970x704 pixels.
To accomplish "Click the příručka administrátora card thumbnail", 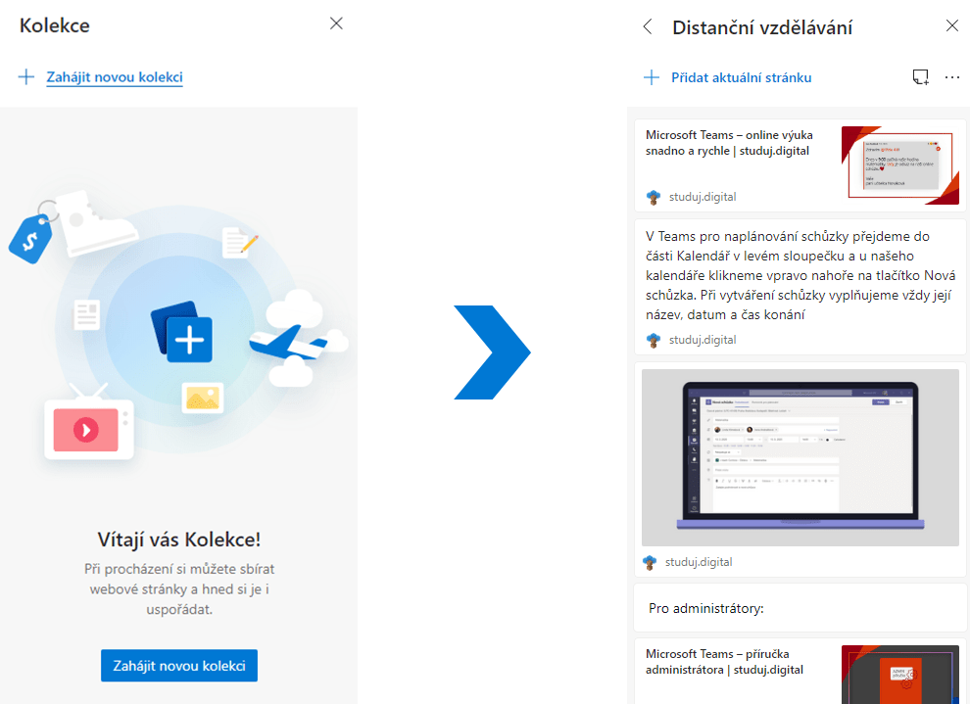I will click(x=899, y=675).
